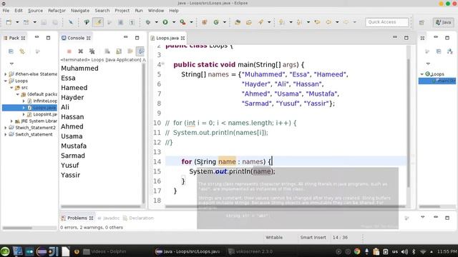Click the Open Perspective icon
Image resolution: width=458 pixels, height=257 pixels.
tap(422, 22)
